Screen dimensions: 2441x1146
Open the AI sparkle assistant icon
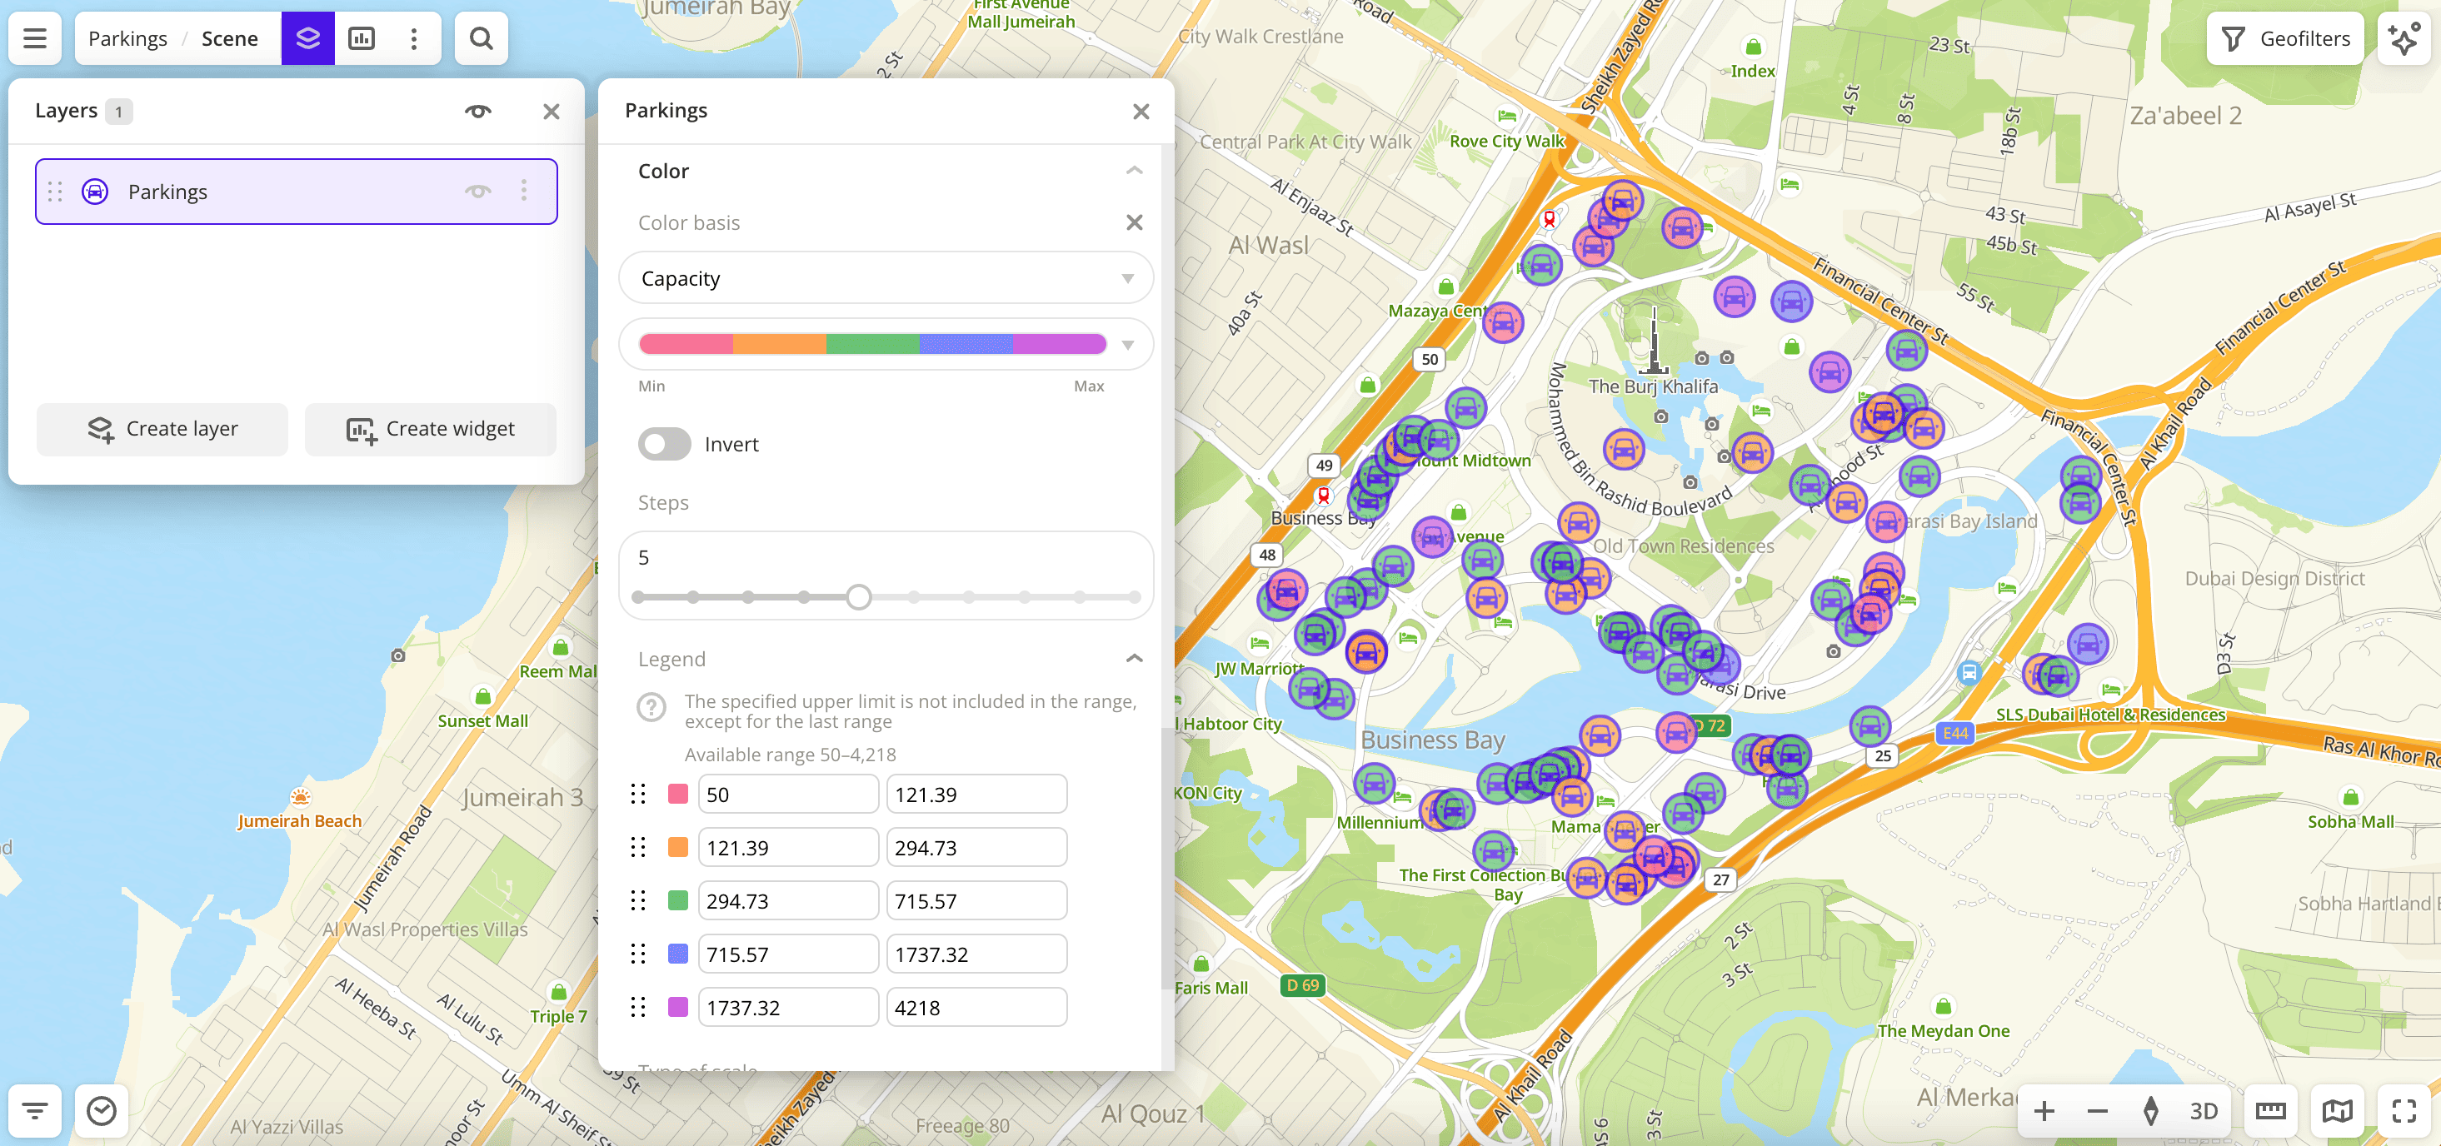click(2404, 39)
